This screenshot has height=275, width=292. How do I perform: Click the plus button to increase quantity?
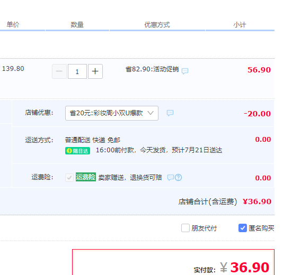(x=95, y=71)
